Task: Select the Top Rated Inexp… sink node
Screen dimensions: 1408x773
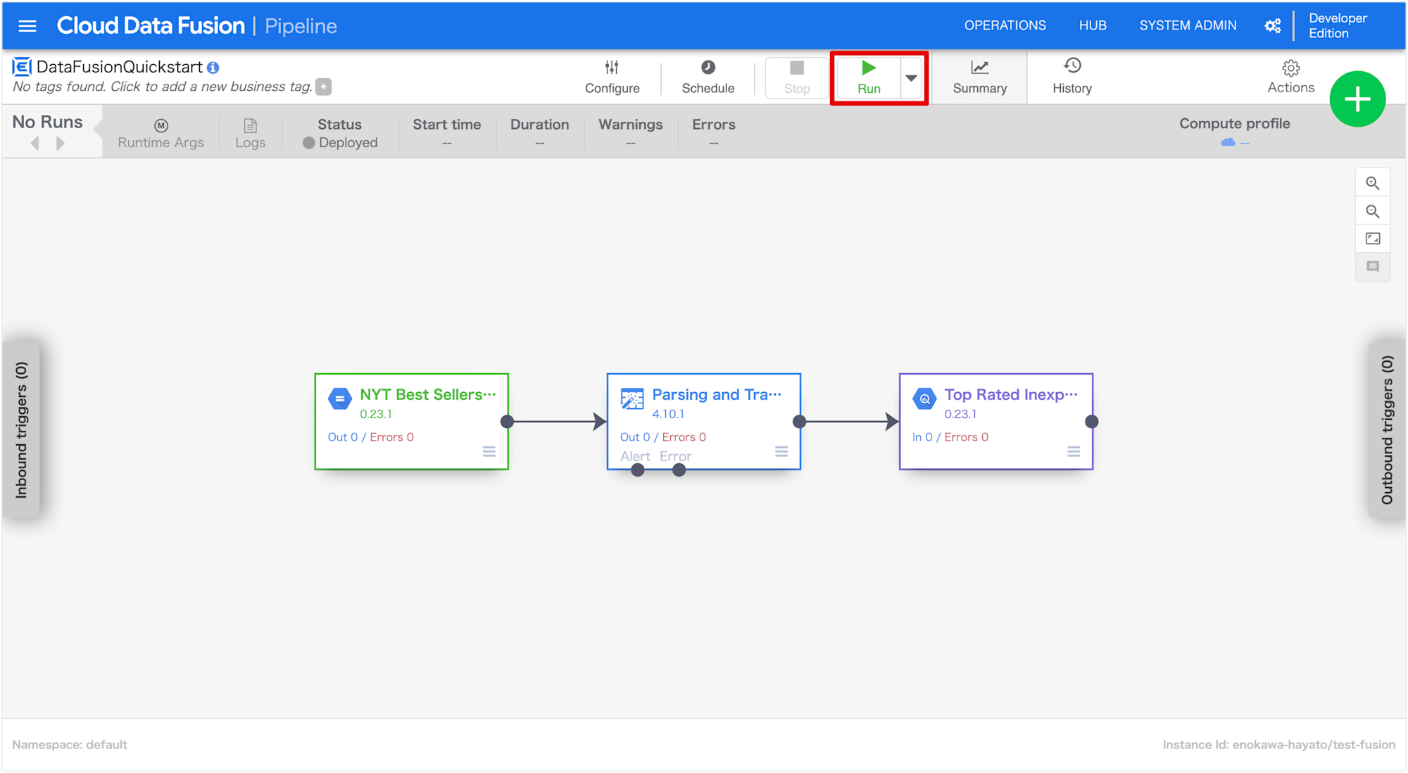Action: (996, 422)
